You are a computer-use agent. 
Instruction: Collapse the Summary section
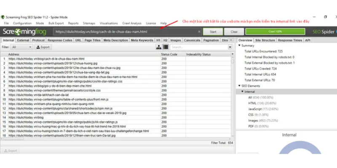tap(239, 46)
